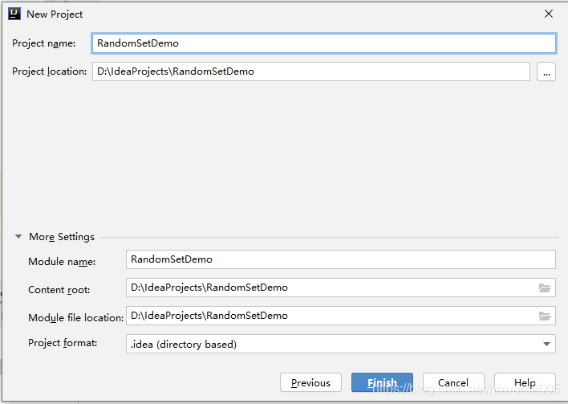
Task: Click into the Project location field
Action: coord(311,71)
